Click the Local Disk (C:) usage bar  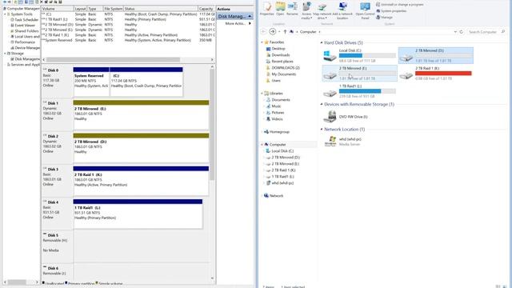(x=367, y=55)
